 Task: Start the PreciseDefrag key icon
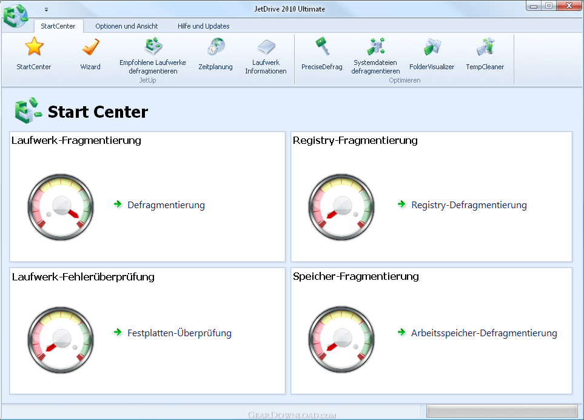click(322, 47)
